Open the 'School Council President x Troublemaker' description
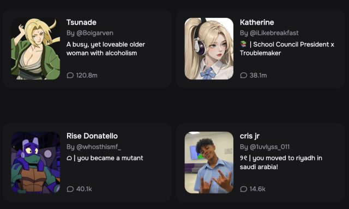 [x=287, y=48]
